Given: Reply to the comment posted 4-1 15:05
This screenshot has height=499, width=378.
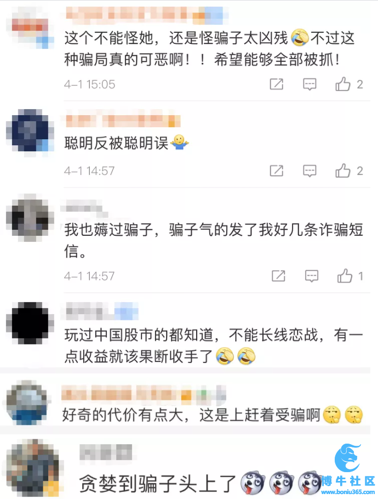Looking at the screenshot, I should click(310, 84).
